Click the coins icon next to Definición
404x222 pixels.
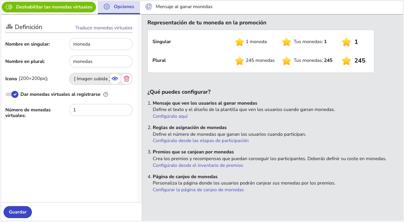(x=9, y=27)
